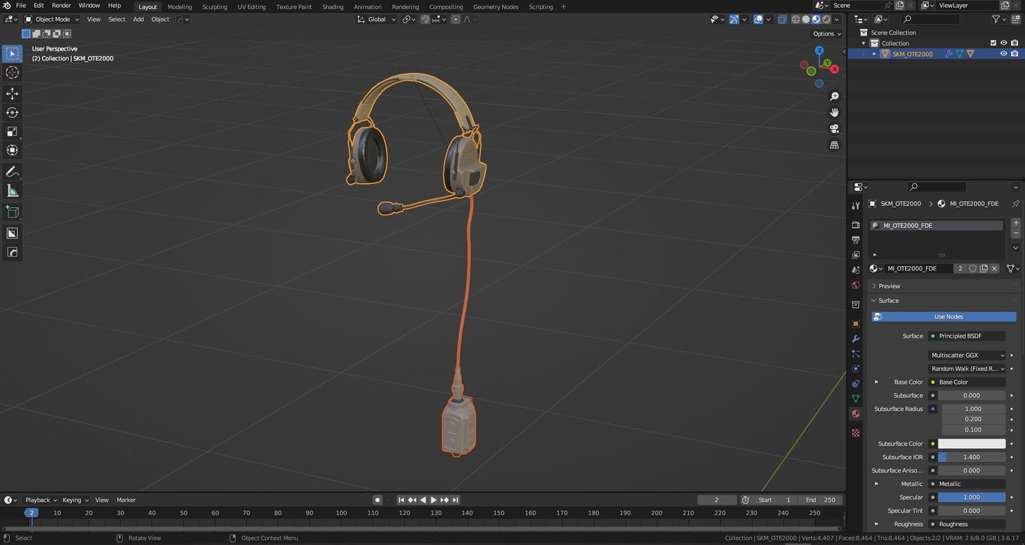Select the Scale tool

click(x=12, y=131)
